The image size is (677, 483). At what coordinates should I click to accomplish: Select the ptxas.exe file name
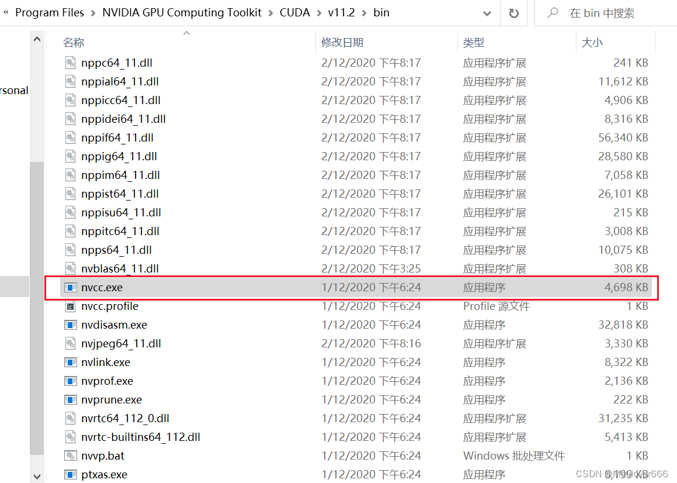[104, 474]
